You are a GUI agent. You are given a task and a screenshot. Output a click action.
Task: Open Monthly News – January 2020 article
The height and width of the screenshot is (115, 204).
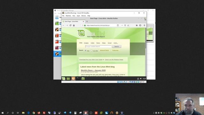click(93, 70)
